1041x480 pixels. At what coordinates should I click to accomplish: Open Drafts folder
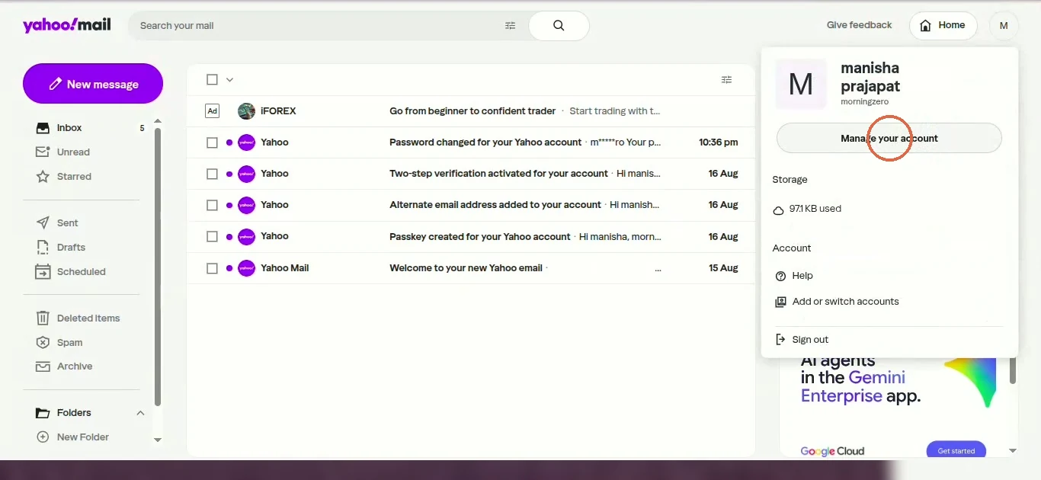(71, 248)
